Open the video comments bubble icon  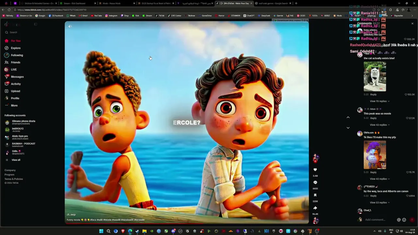pyautogui.click(x=315, y=182)
